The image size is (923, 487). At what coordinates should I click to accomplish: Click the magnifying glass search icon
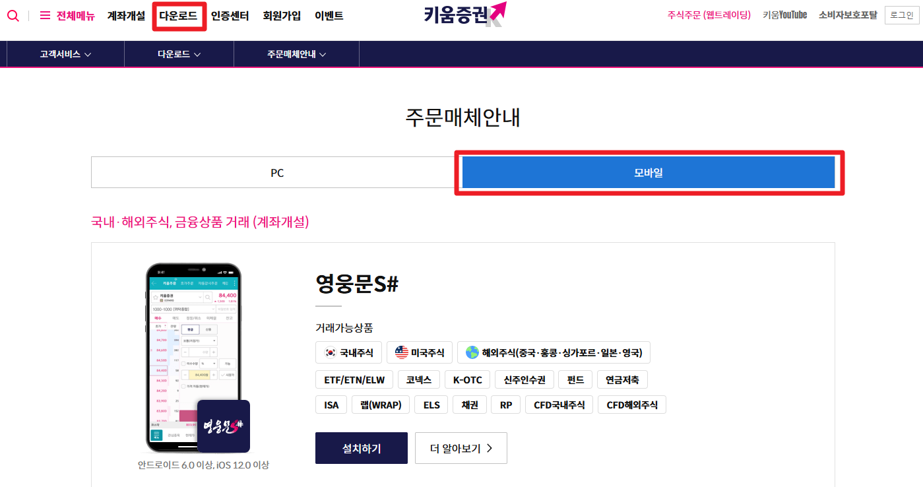tap(13, 16)
